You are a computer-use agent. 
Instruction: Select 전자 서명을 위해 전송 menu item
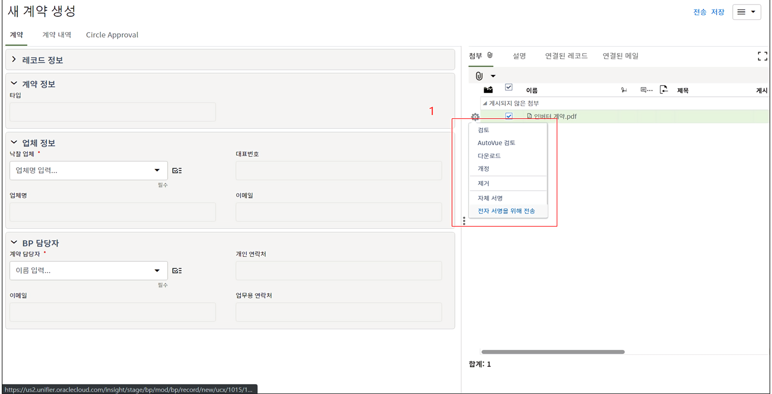506,211
